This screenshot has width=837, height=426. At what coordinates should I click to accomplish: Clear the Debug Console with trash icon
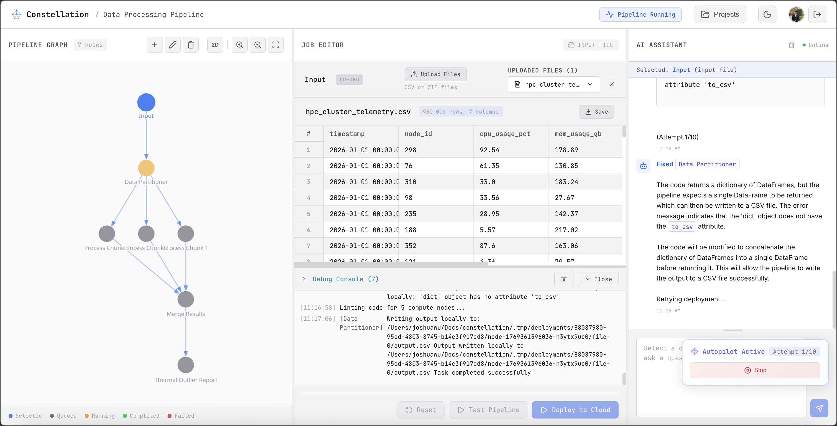click(564, 279)
